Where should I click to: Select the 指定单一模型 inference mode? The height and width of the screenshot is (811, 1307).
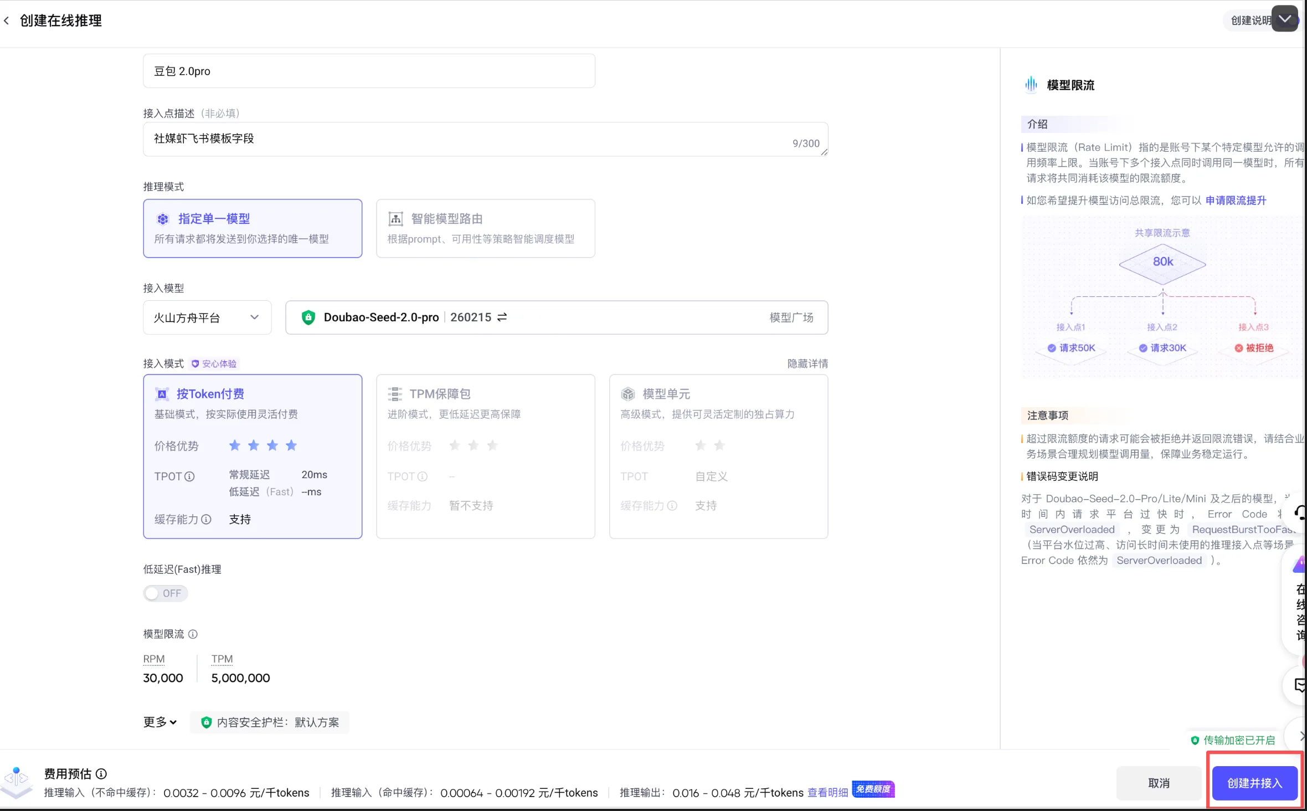253,228
